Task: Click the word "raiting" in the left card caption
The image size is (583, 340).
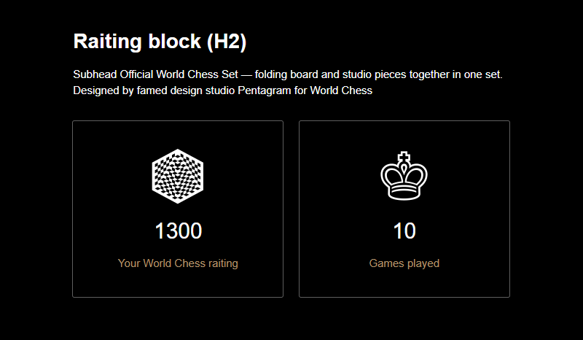Action: pyautogui.click(x=223, y=263)
